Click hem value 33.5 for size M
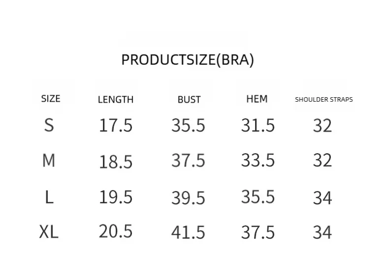 pos(258,161)
